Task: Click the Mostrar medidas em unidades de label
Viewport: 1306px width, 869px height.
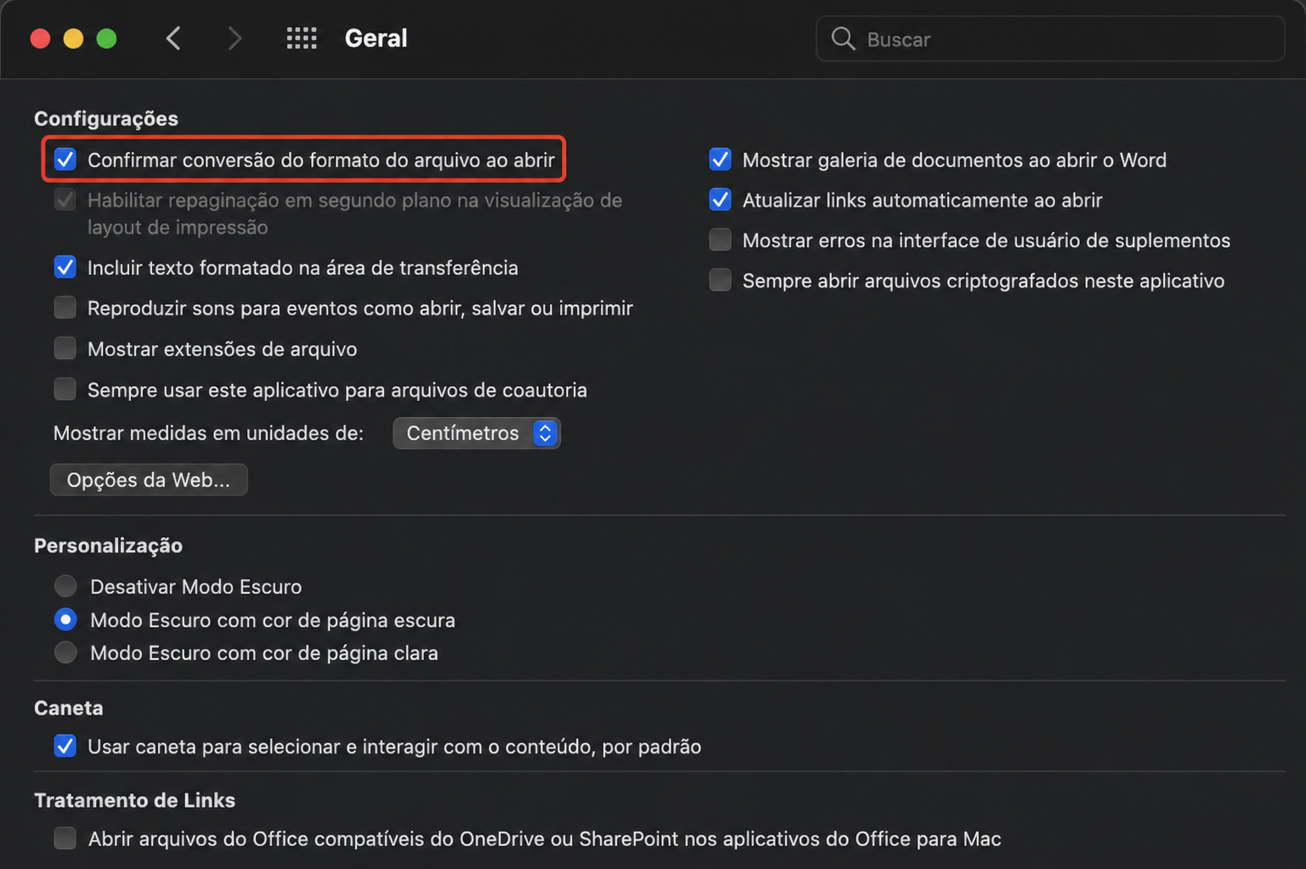Action: coord(208,433)
